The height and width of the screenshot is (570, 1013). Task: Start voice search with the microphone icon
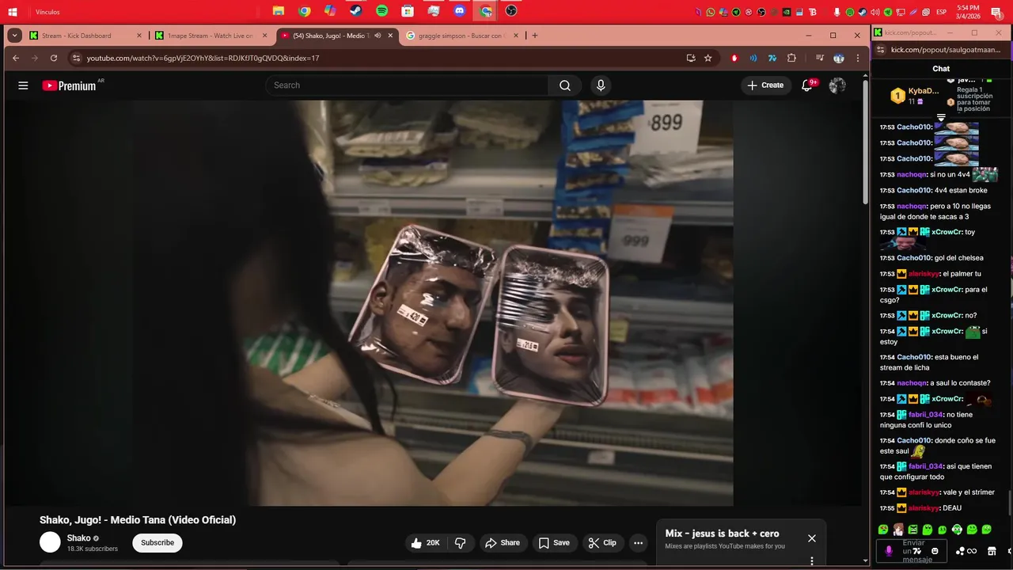click(601, 85)
